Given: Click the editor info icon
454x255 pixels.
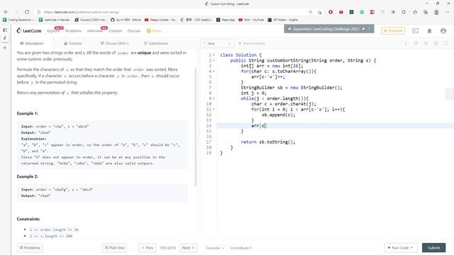Looking at the screenshot, I should point(406,43).
